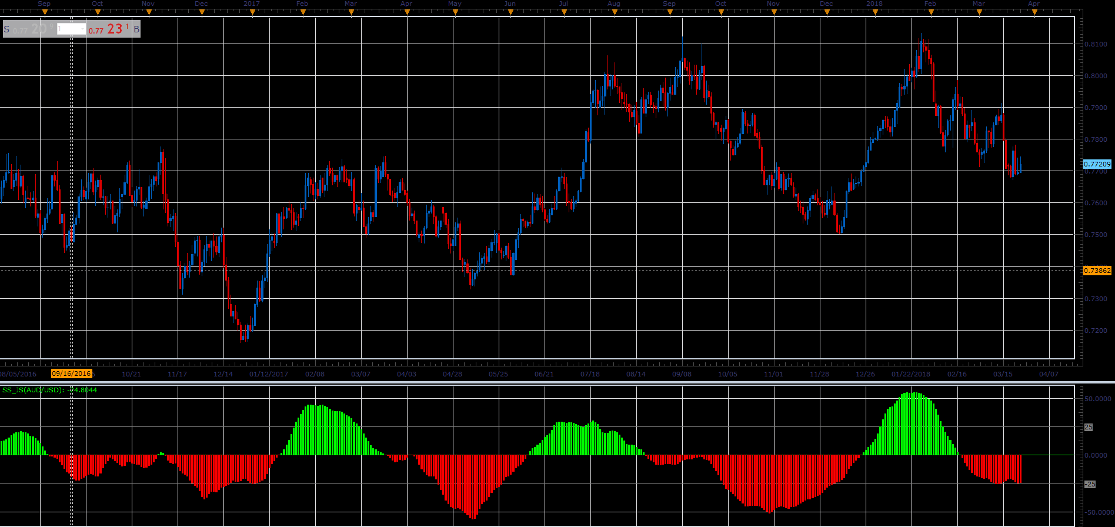The height and width of the screenshot is (527, 1115).
Task: Click the S sell button in trade widget
Action: (6, 29)
